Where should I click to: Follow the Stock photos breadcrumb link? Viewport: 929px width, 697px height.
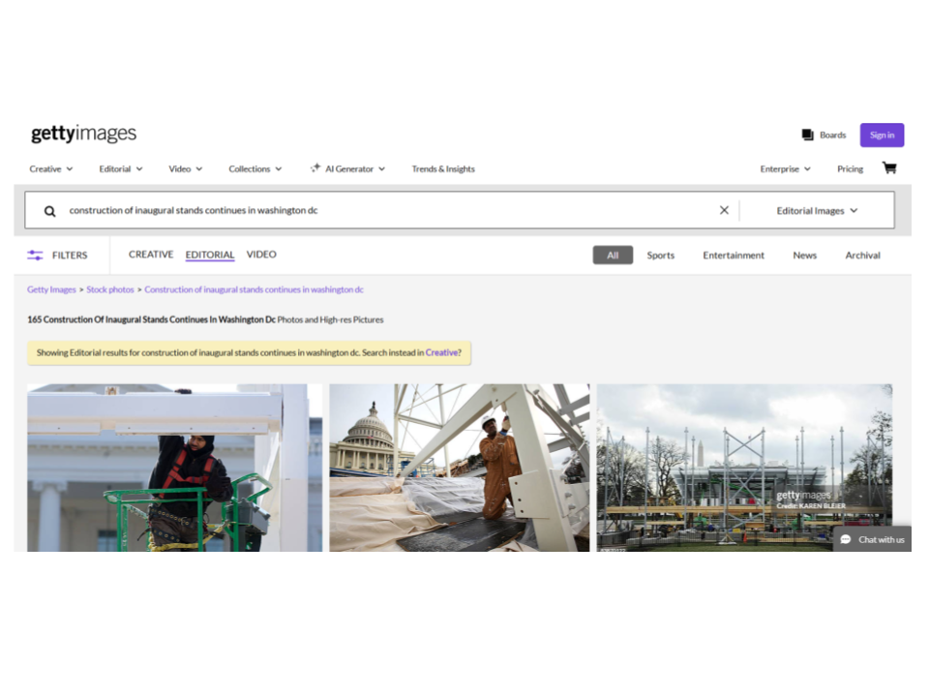[x=110, y=289]
